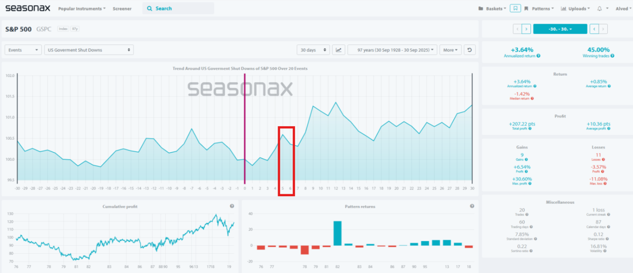The width and height of the screenshot is (633, 273).
Task: Click the Seasonax logo
Action: [x=28, y=8]
